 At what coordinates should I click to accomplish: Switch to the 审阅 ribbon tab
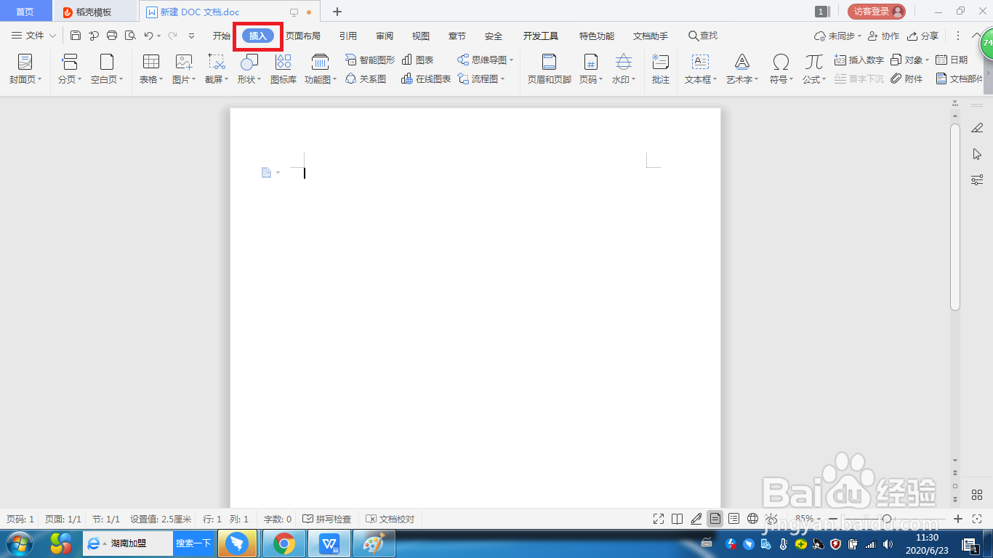click(385, 36)
